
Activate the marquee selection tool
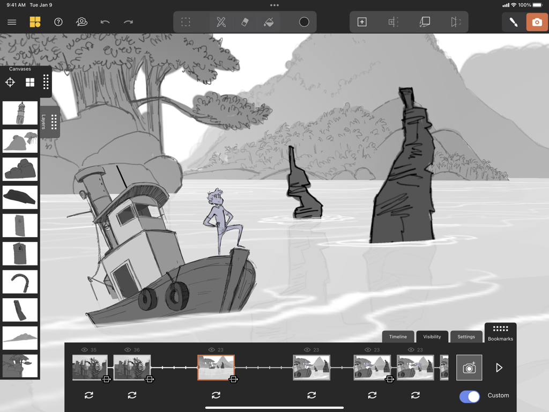point(186,22)
